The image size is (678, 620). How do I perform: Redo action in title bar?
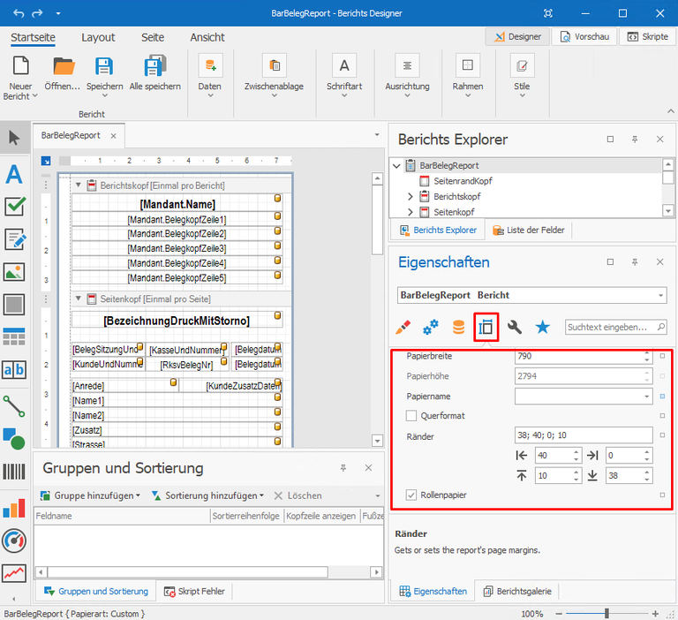38,13
